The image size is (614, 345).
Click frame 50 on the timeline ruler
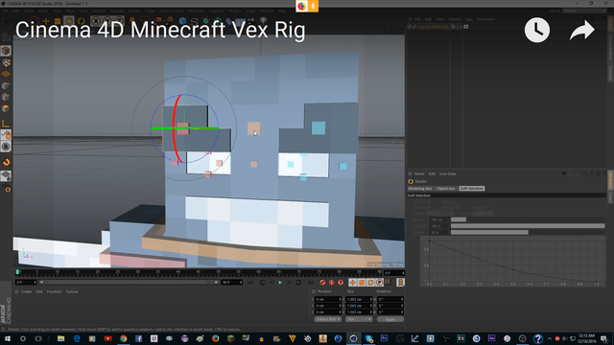[218, 272]
